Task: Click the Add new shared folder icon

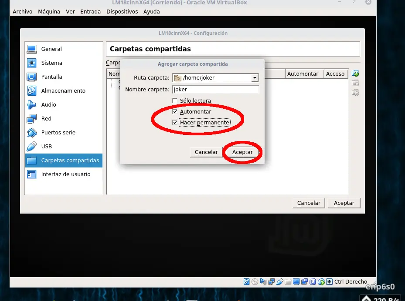Action: (x=355, y=74)
